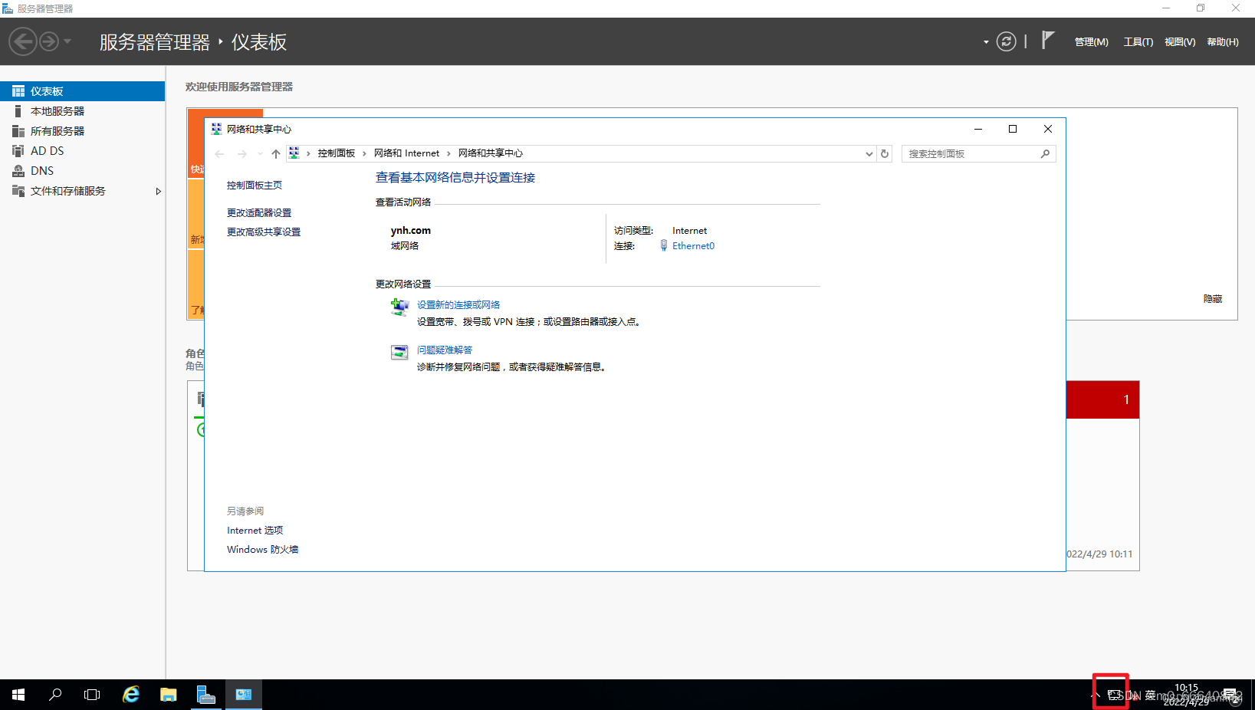
Task: Click 设置新的连接或网络 link
Action: [x=458, y=305]
